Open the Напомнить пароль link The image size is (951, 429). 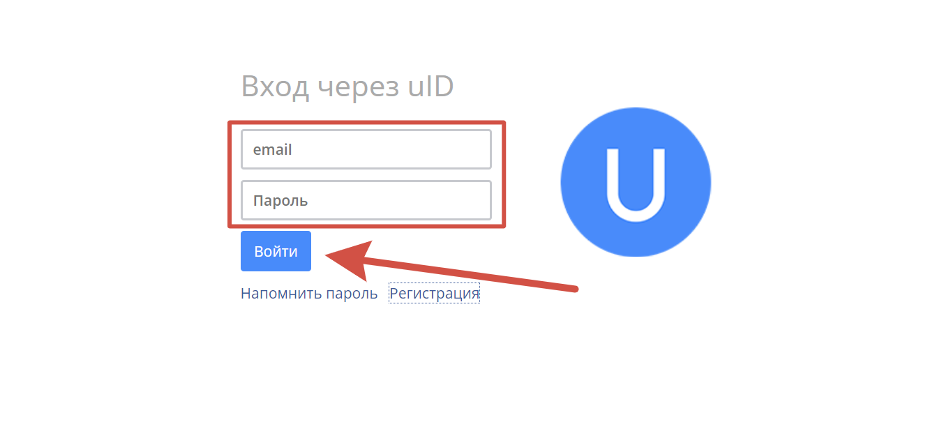coord(309,294)
